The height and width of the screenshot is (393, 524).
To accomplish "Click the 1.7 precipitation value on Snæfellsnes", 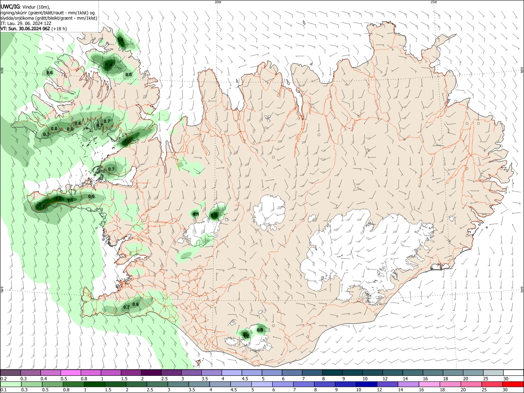I will (x=41, y=207).
